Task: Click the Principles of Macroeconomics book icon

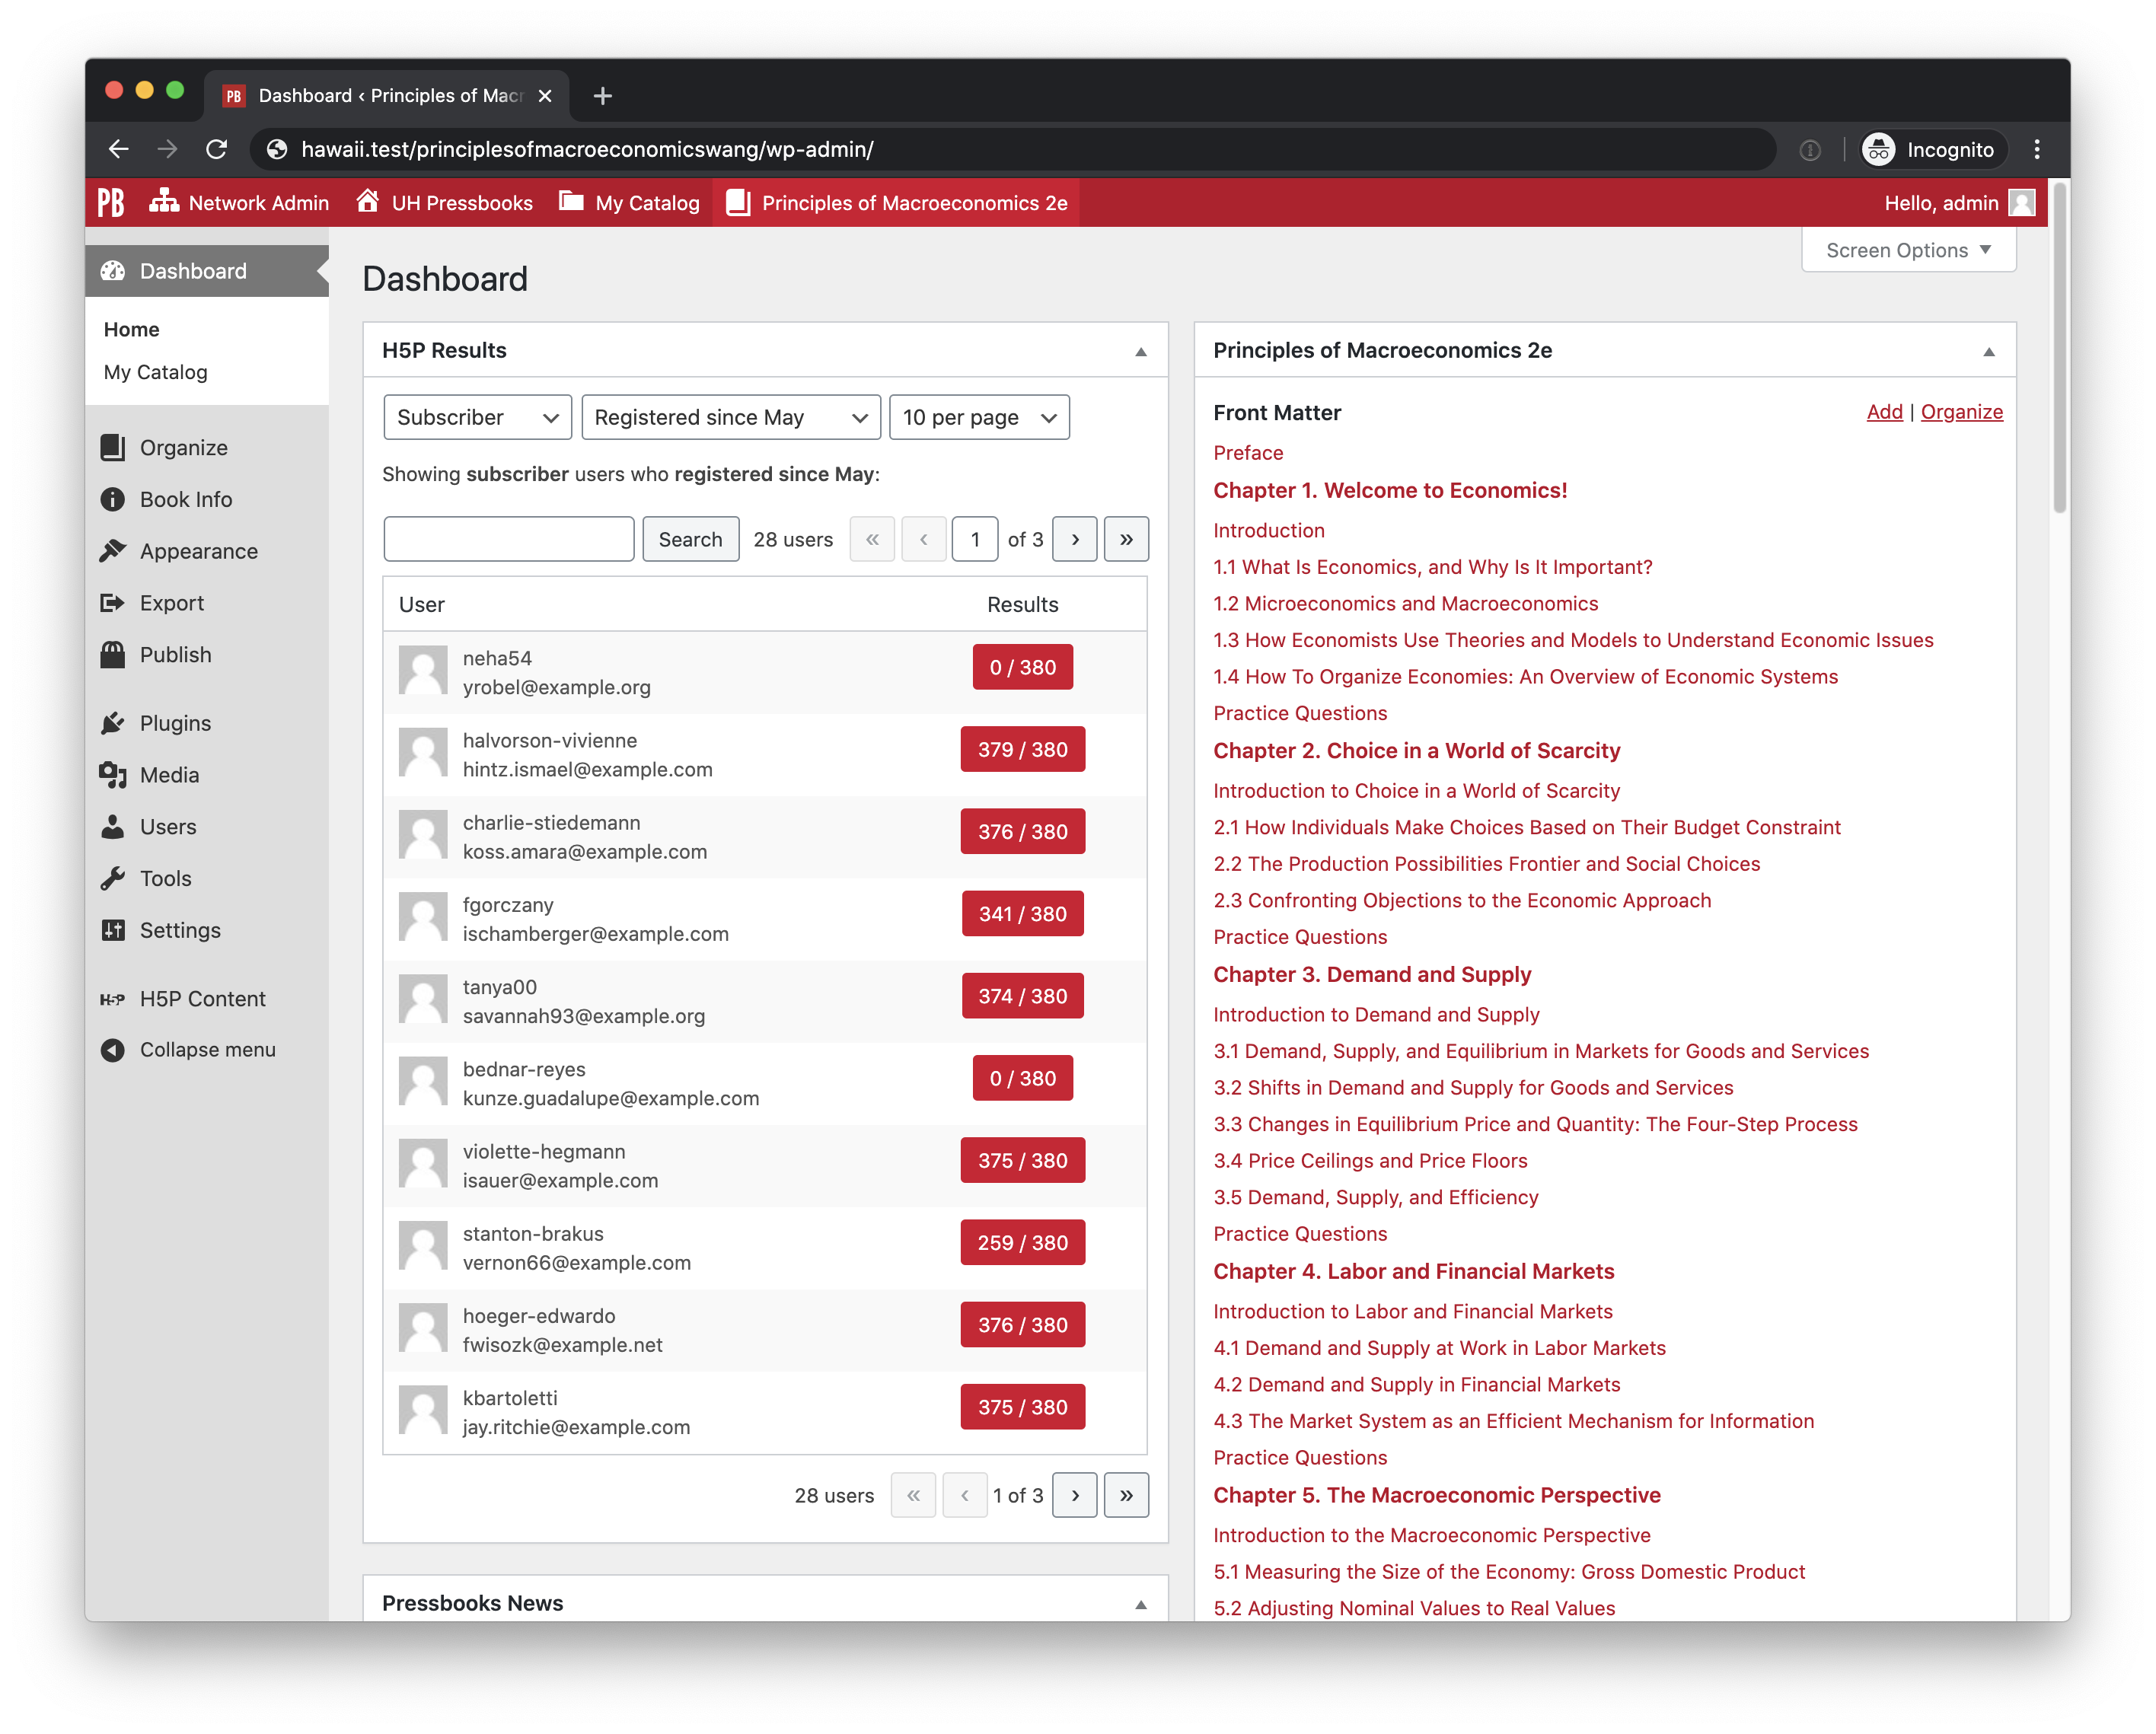Action: [738, 203]
